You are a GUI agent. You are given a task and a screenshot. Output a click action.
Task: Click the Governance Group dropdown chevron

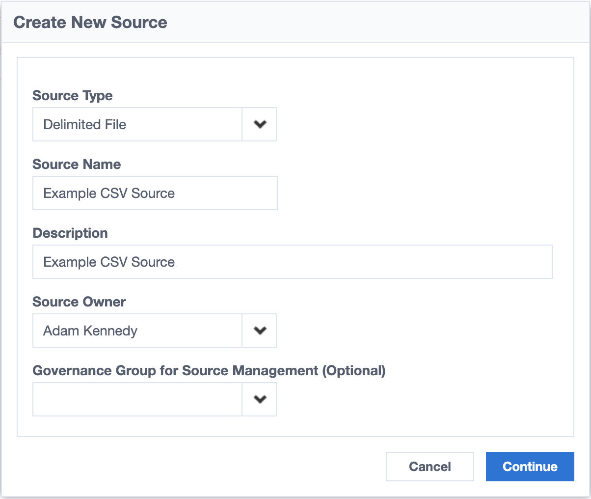click(259, 399)
